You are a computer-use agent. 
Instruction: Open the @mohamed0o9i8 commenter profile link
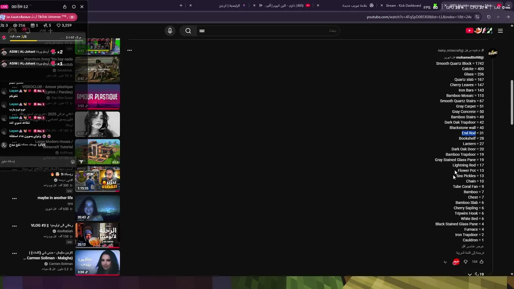point(470,57)
